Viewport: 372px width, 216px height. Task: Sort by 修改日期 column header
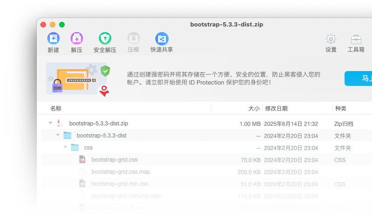[276, 109]
